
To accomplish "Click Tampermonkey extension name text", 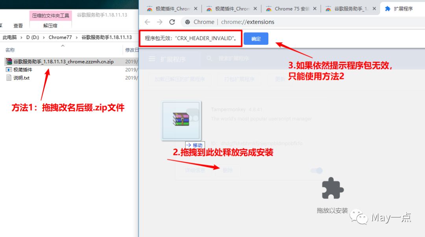I will (228, 109).
